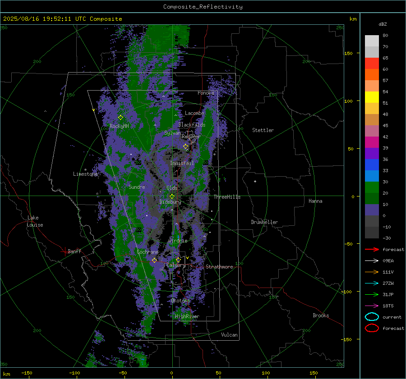Click the Blackfalds city label
This screenshot has height=379, width=406.
pos(192,125)
